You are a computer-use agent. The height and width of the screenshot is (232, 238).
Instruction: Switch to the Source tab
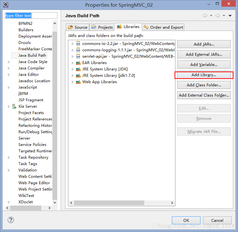[x=78, y=27]
